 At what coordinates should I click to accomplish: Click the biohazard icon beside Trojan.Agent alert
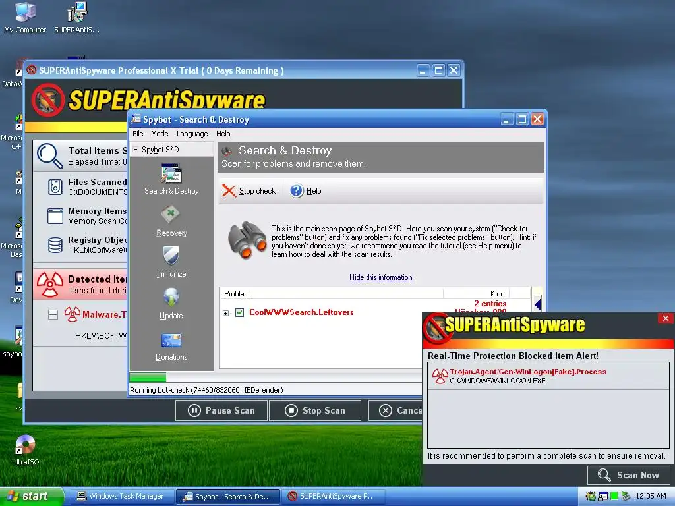(440, 376)
